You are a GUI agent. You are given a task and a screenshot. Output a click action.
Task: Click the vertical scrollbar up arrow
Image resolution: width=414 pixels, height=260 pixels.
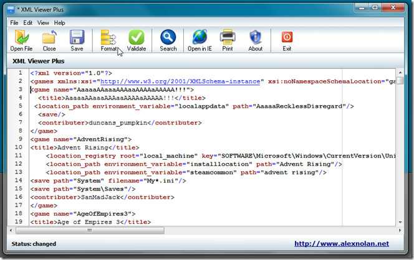pos(400,72)
